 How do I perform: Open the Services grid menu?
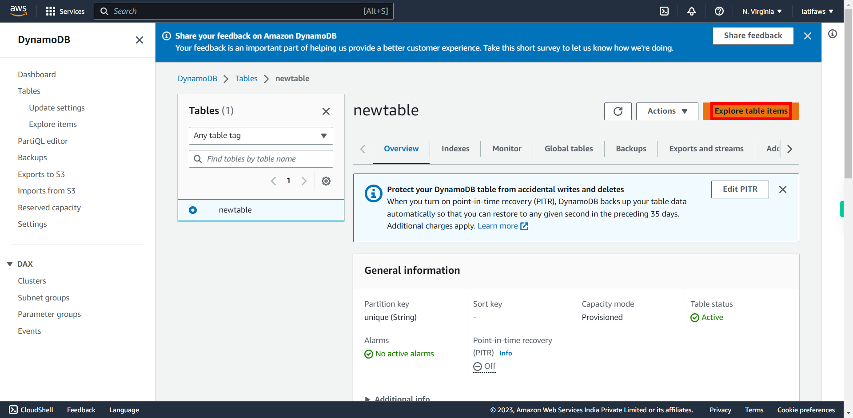click(65, 11)
